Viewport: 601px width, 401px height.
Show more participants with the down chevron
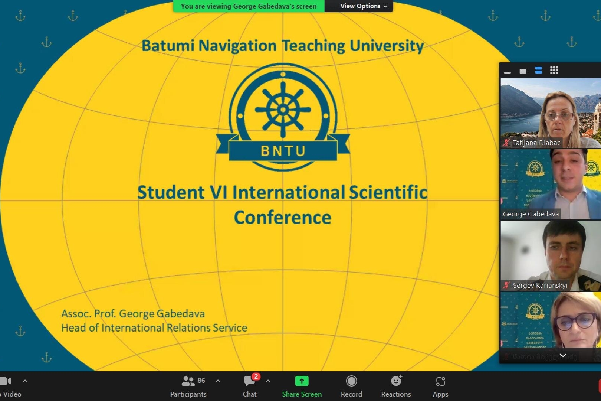tap(563, 356)
